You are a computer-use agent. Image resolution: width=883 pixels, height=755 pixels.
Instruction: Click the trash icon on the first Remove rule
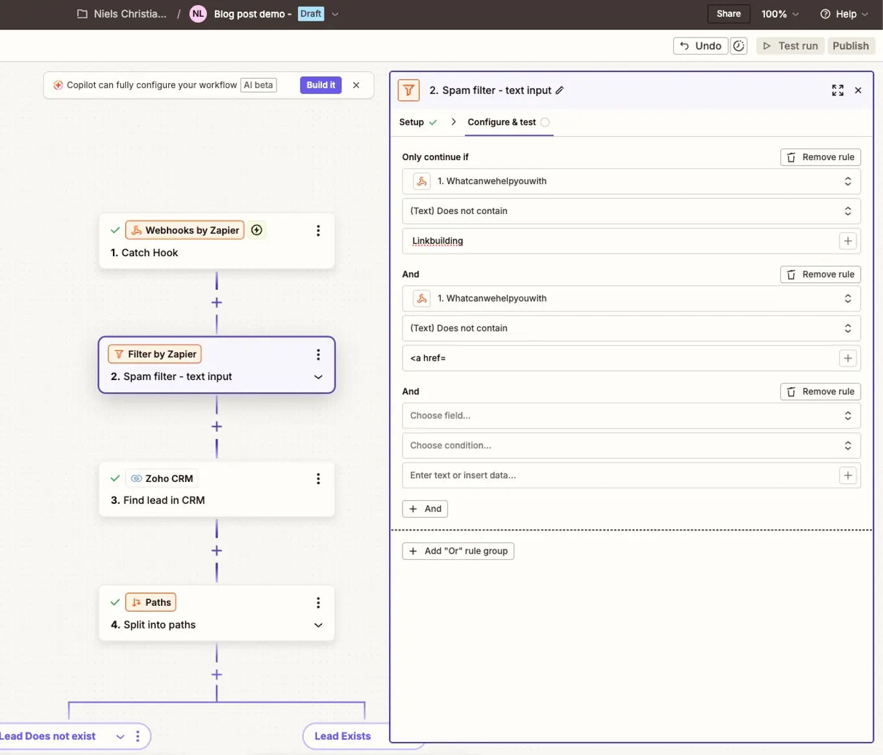pyautogui.click(x=791, y=157)
